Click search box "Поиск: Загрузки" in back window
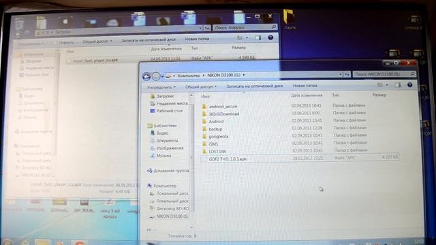 (x=245, y=27)
